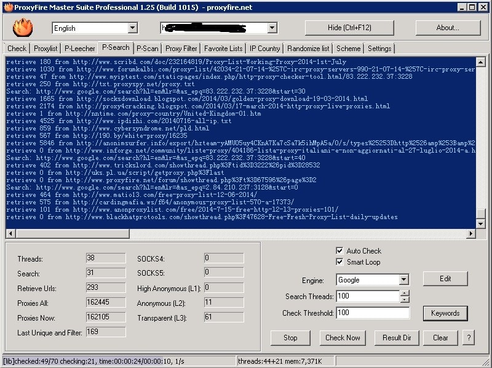Click status bar threads:44+21 mem text
Screen dimensions: 492x368
click(x=280, y=361)
